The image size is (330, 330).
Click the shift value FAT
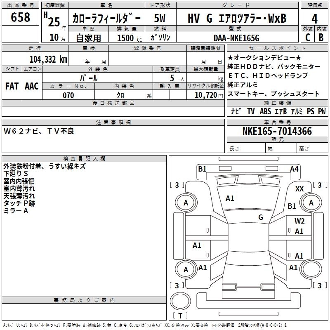[12, 86]
